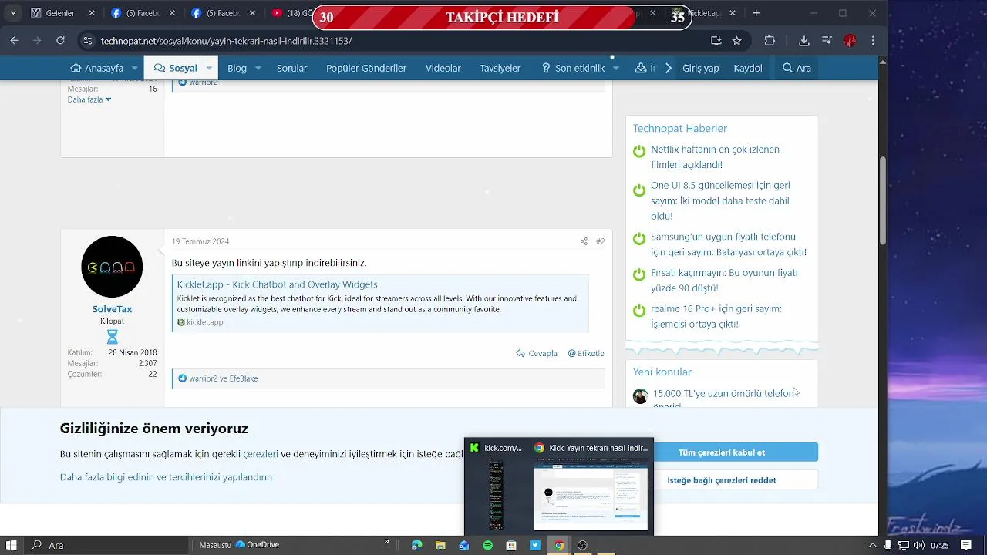Click SolveTax's round avatar image
The width and height of the screenshot is (987, 555).
(112, 267)
